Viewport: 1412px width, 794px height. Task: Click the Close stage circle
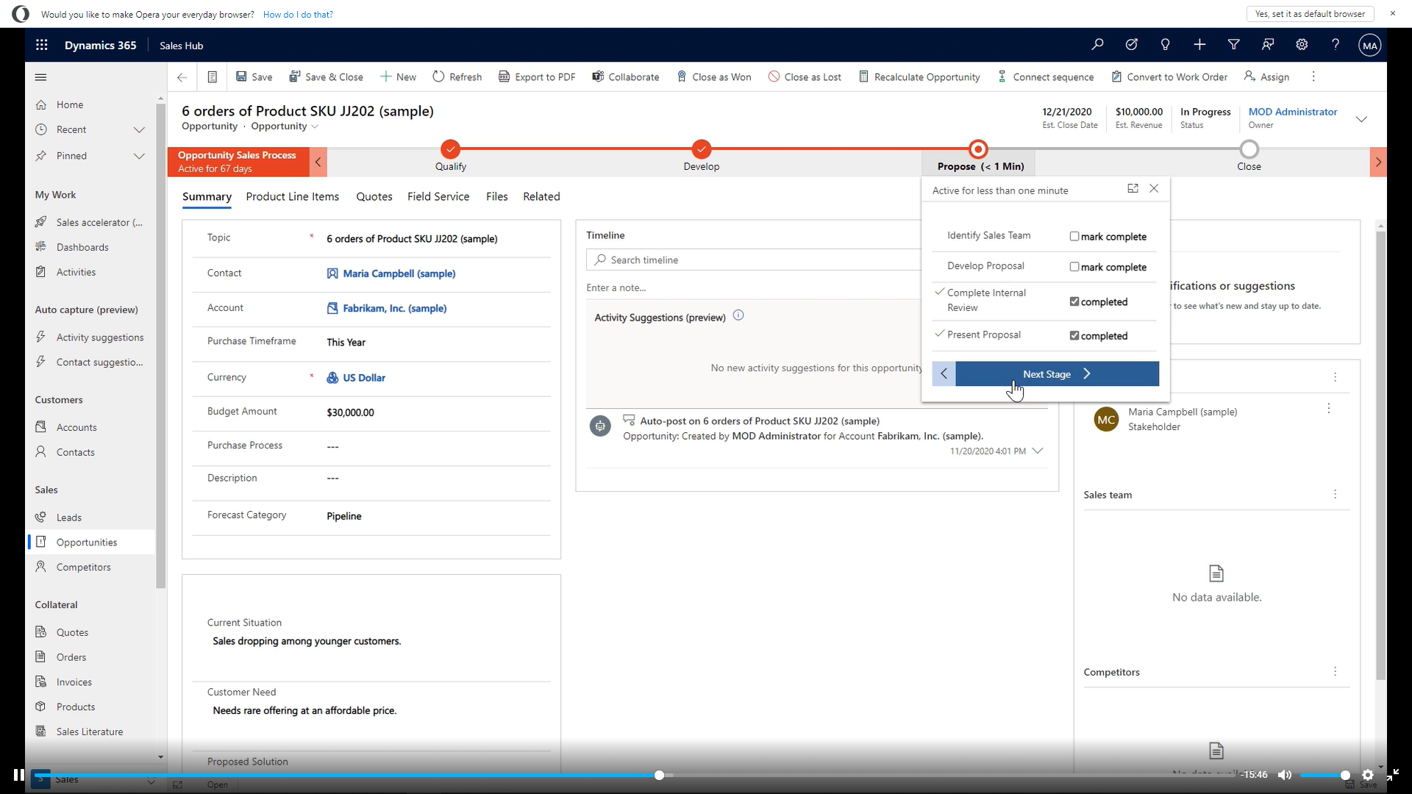click(1249, 149)
